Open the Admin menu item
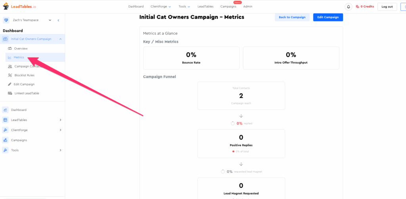 pyautogui.click(x=247, y=7)
